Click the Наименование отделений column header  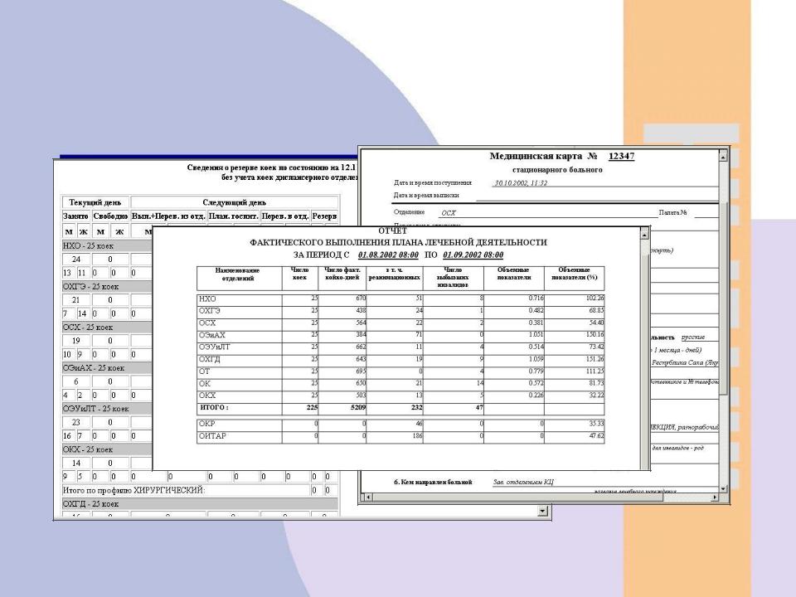(238, 275)
